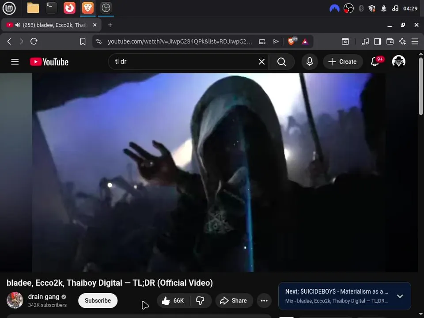The image size is (424, 318).
Task: Open the Brave media music-note control
Action: (x=365, y=42)
